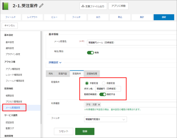Remove デモ 太郎 tag with x
The width and height of the screenshot is (177, 138).
99,105
